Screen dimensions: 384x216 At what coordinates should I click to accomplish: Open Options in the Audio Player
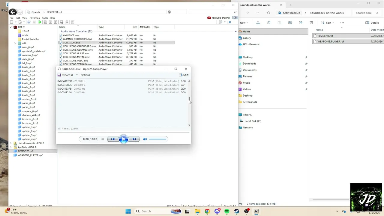pyautogui.click(x=85, y=75)
